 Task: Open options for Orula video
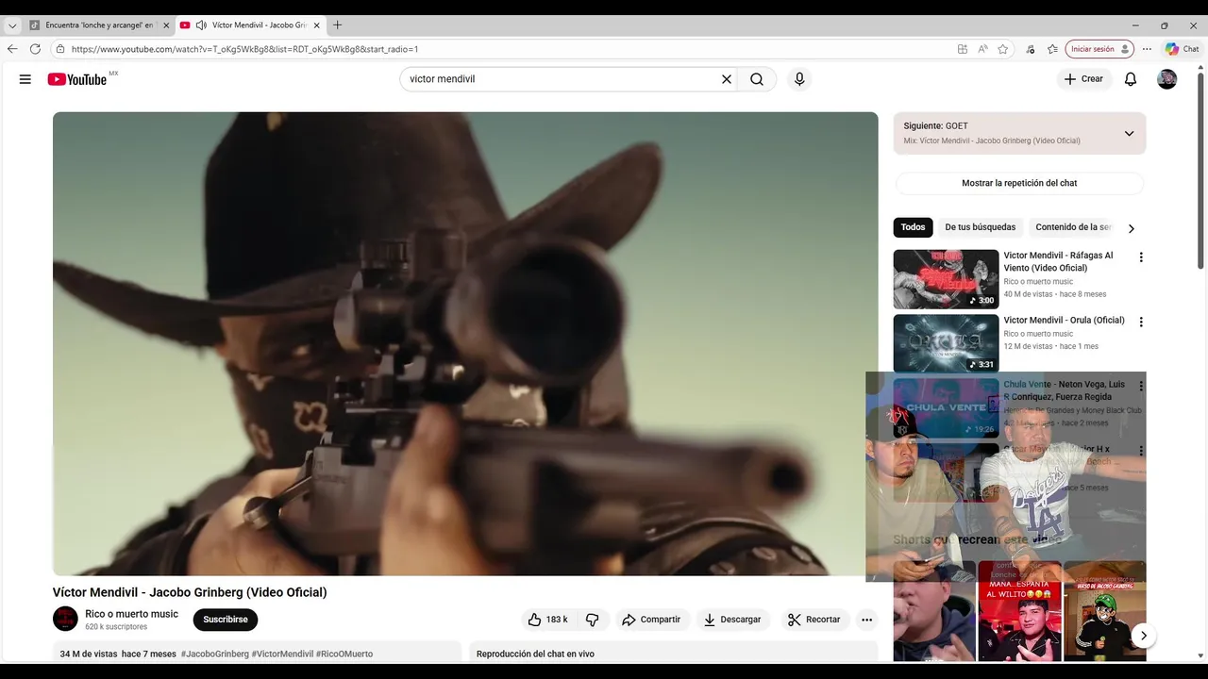(x=1141, y=322)
